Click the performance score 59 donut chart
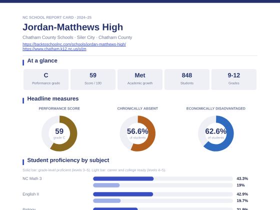The height and width of the screenshot is (210, 280). point(59,133)
